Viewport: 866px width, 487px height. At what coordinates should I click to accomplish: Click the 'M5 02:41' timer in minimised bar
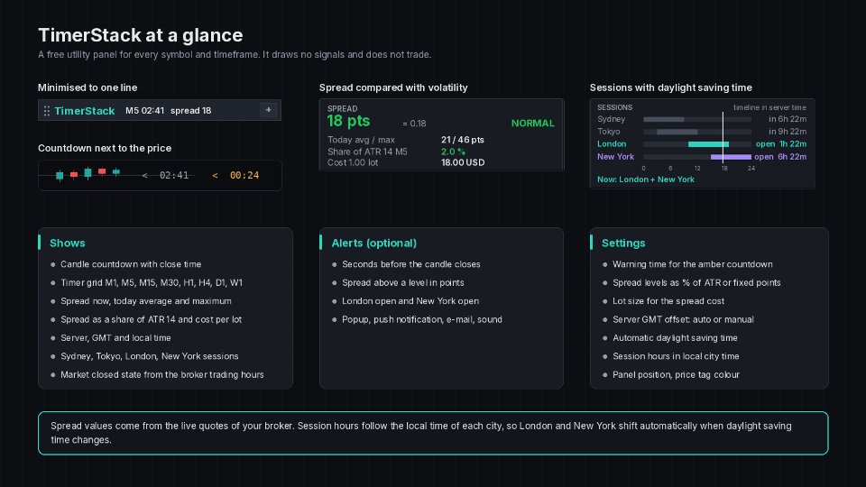coord(144,110)
